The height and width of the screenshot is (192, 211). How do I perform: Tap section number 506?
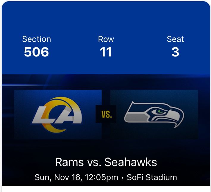(37, 52)
